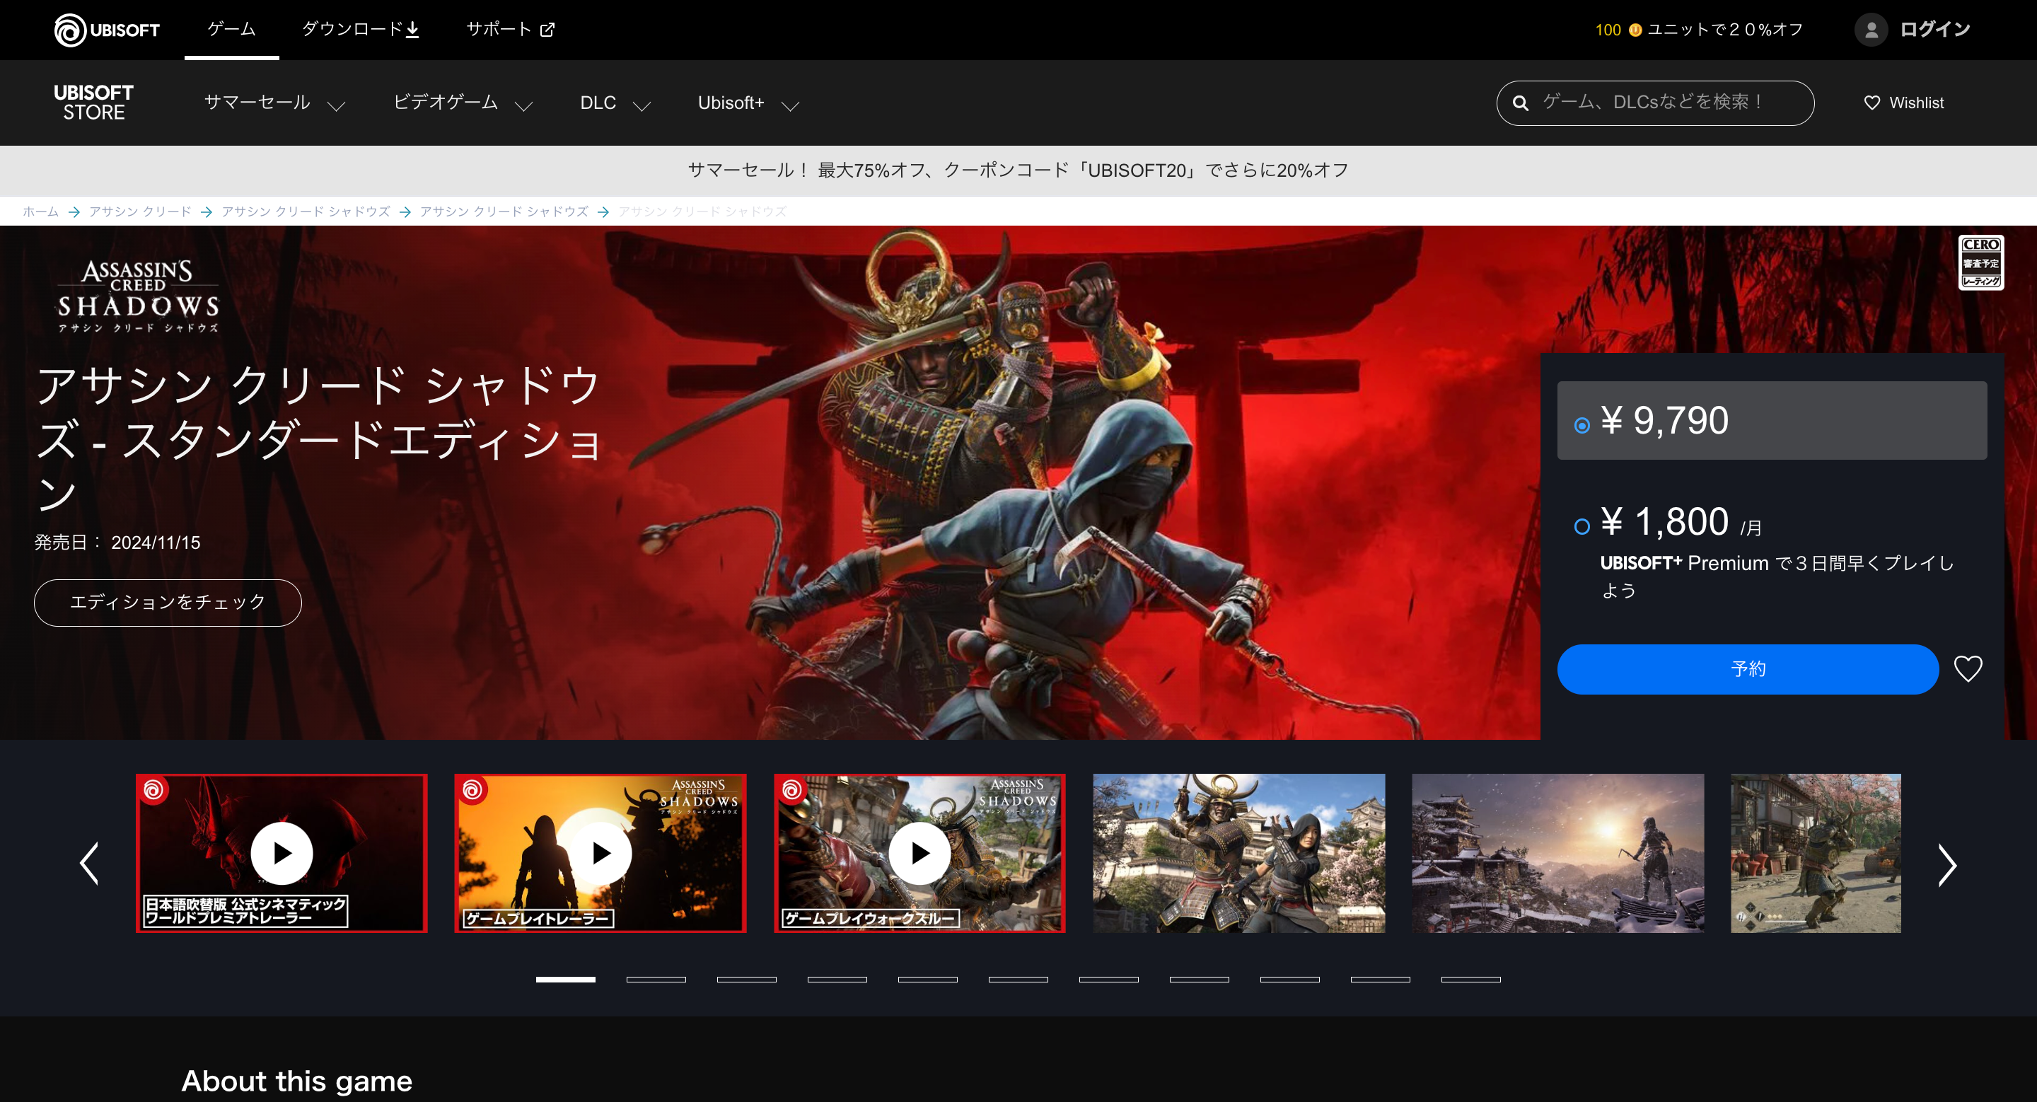The image size is (2037, 1102).
Task: Open the search magnifier icon
Action: (1519, 103)
